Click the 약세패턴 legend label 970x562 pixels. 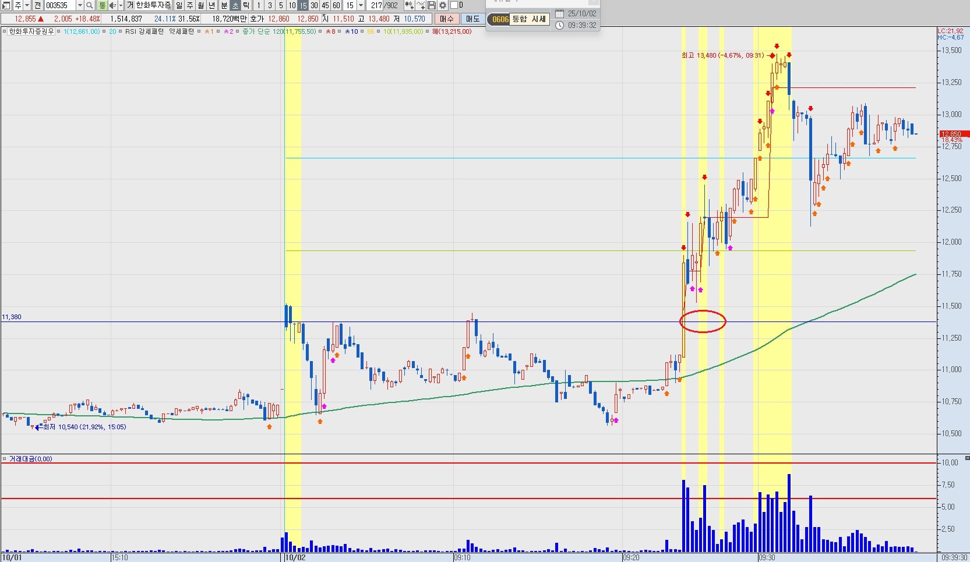point(182,31)
